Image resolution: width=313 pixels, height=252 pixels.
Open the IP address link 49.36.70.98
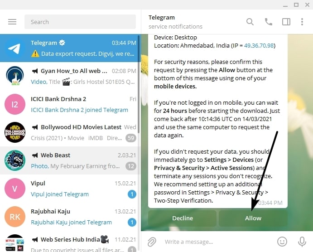point(259,45)
